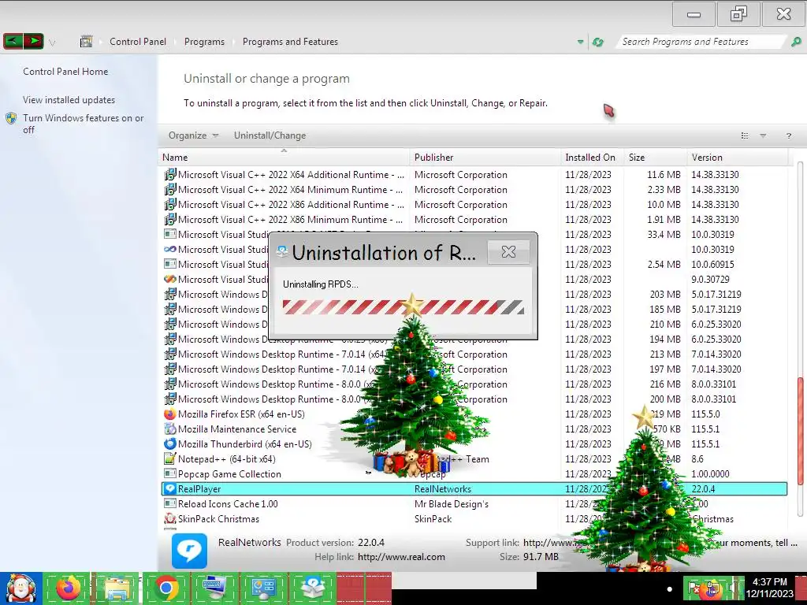Open File Explorer from the taskbar
Viewport: 807px width, 605px height.
(117, 588)
